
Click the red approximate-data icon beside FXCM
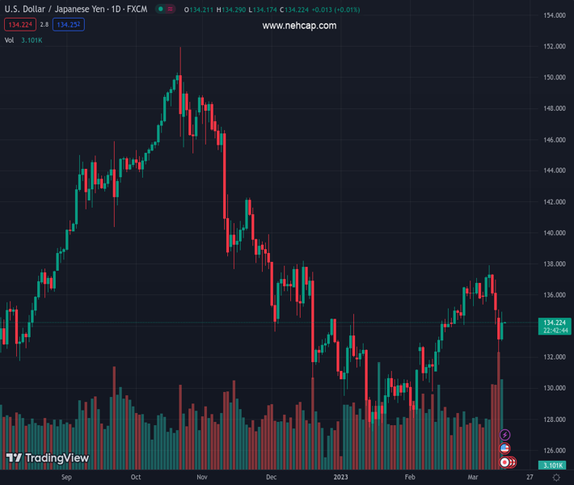172,9
